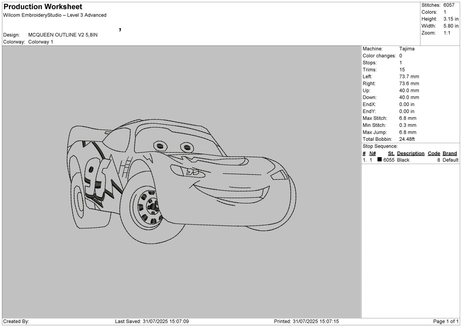
Task: Click the Width value 5.80 in
Action: (451, 26)
